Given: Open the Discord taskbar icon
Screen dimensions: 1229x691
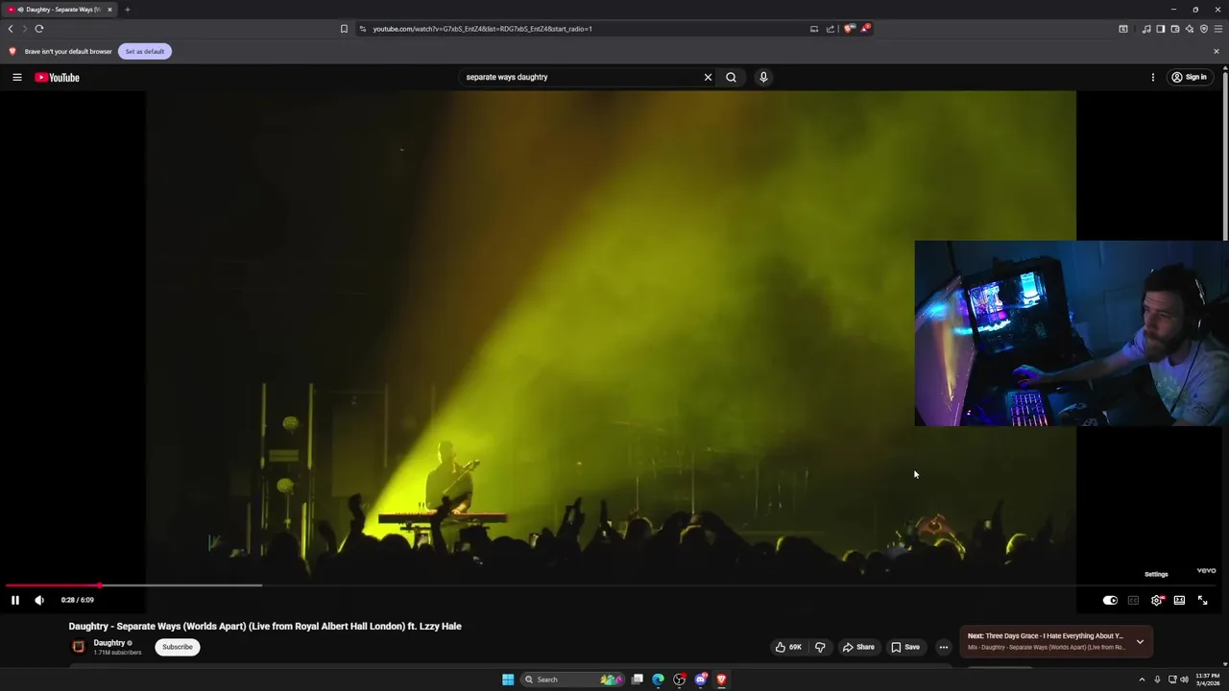Looking at the screenshot, I should 701,679.
